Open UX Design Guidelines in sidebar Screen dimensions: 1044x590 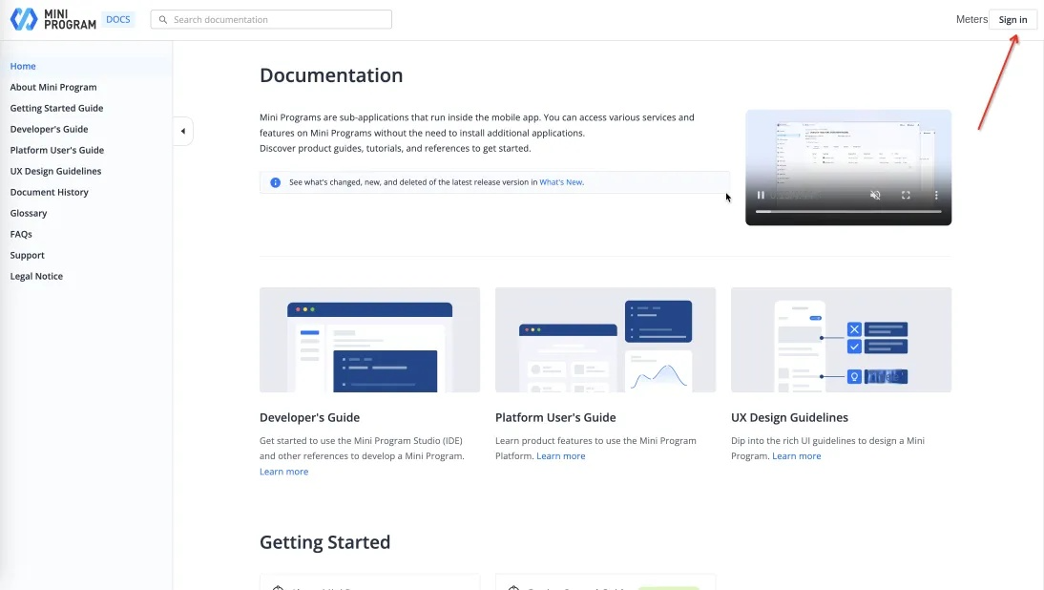[55, 171]
